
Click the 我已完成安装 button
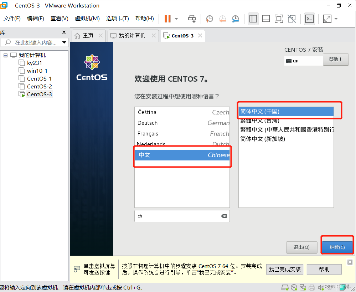pos(284,269)
